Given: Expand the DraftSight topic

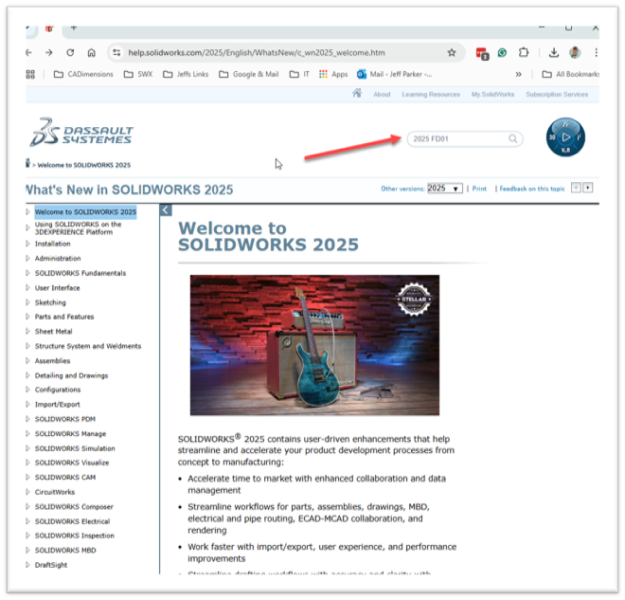Looking at the screenshot, I should (27, 565).
